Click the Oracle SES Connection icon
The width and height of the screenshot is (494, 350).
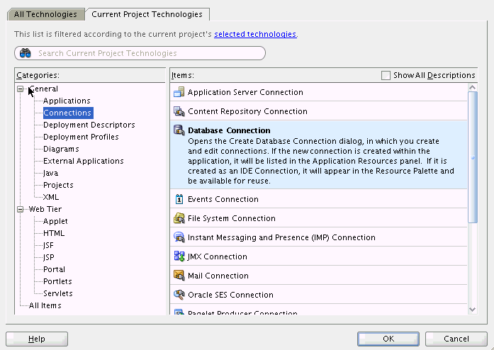pos(179,295)
